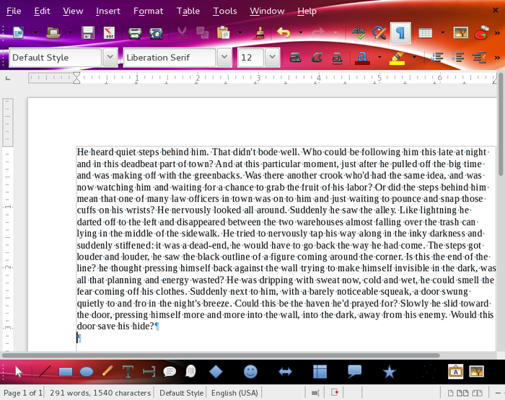Create a new document with the New icon
The width and height of the screenshot is (505, 400).
[x=18, y=32]
